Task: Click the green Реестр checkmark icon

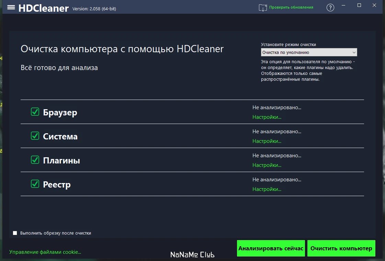Action: click(35, 184)
